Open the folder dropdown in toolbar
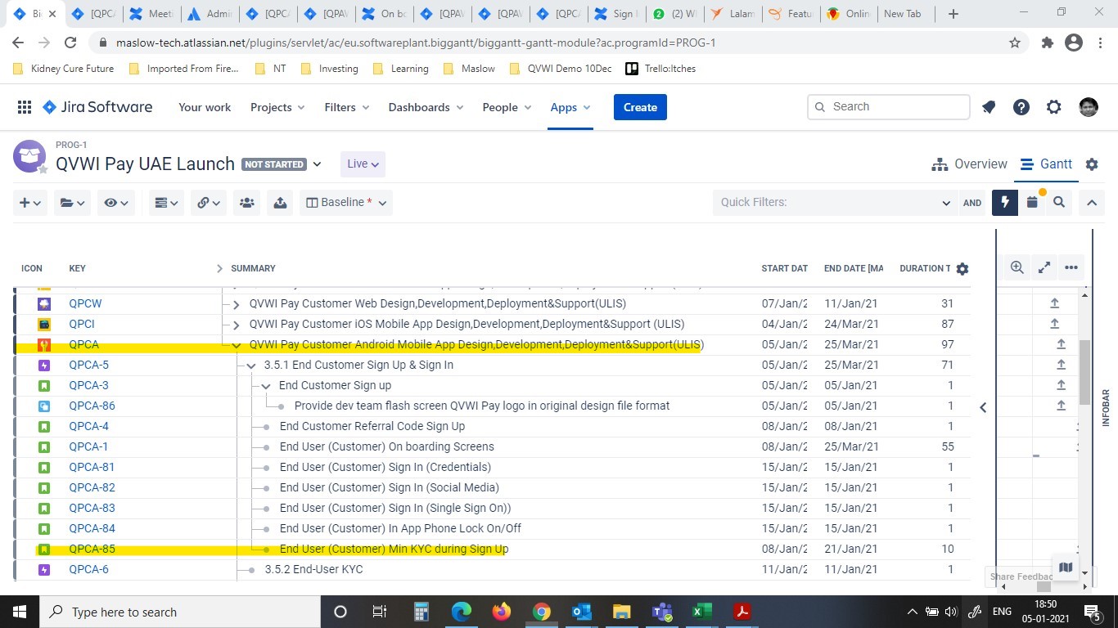 (72, 202)
